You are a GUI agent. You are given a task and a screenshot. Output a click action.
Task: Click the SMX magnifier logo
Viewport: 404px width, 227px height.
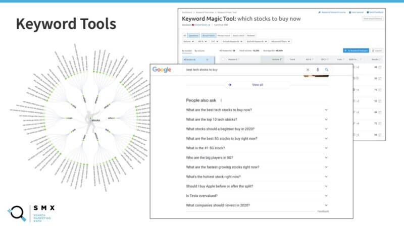(x=16, y=213)
